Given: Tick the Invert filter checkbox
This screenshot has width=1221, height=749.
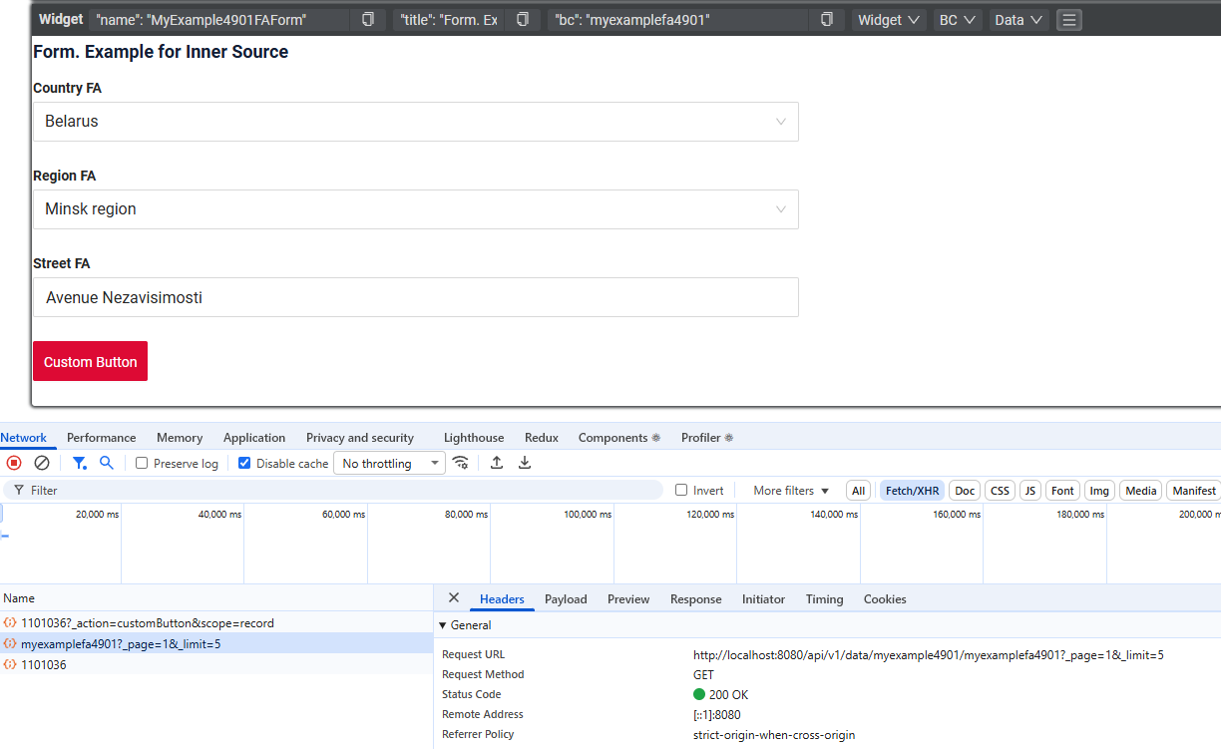Looking at the screenshot, I should click(681, 491).
